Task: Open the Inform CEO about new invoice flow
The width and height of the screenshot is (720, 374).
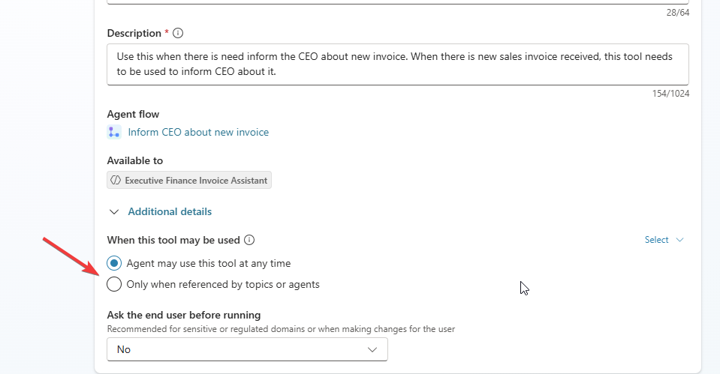Action: click(x=198, y=133)
